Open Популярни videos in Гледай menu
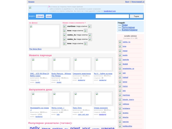This screenshot has width=172, height=129. click(128, 27)
